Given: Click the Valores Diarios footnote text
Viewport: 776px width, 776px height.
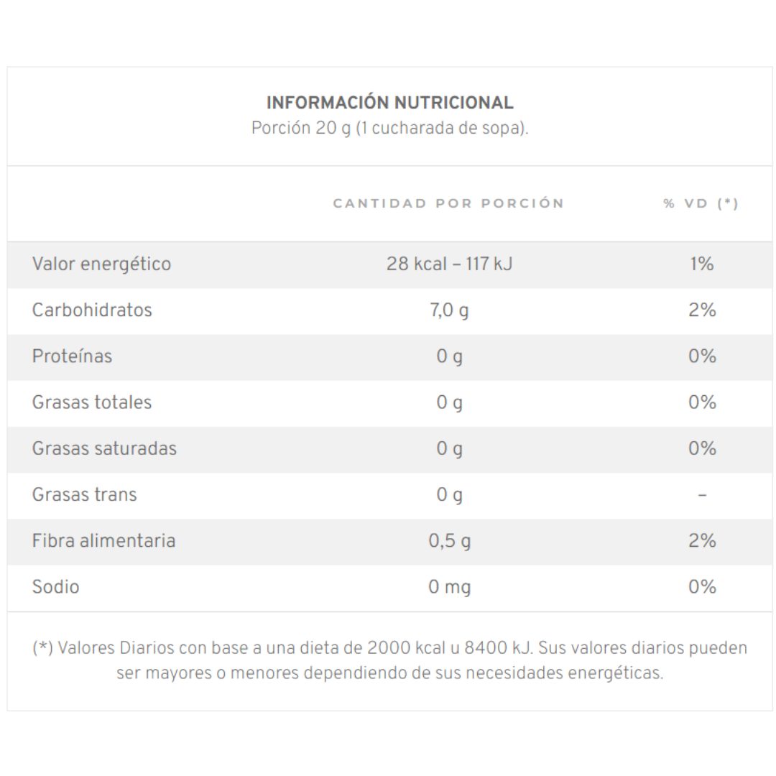Looking at the screenshot, I should (x=390, y=660).
